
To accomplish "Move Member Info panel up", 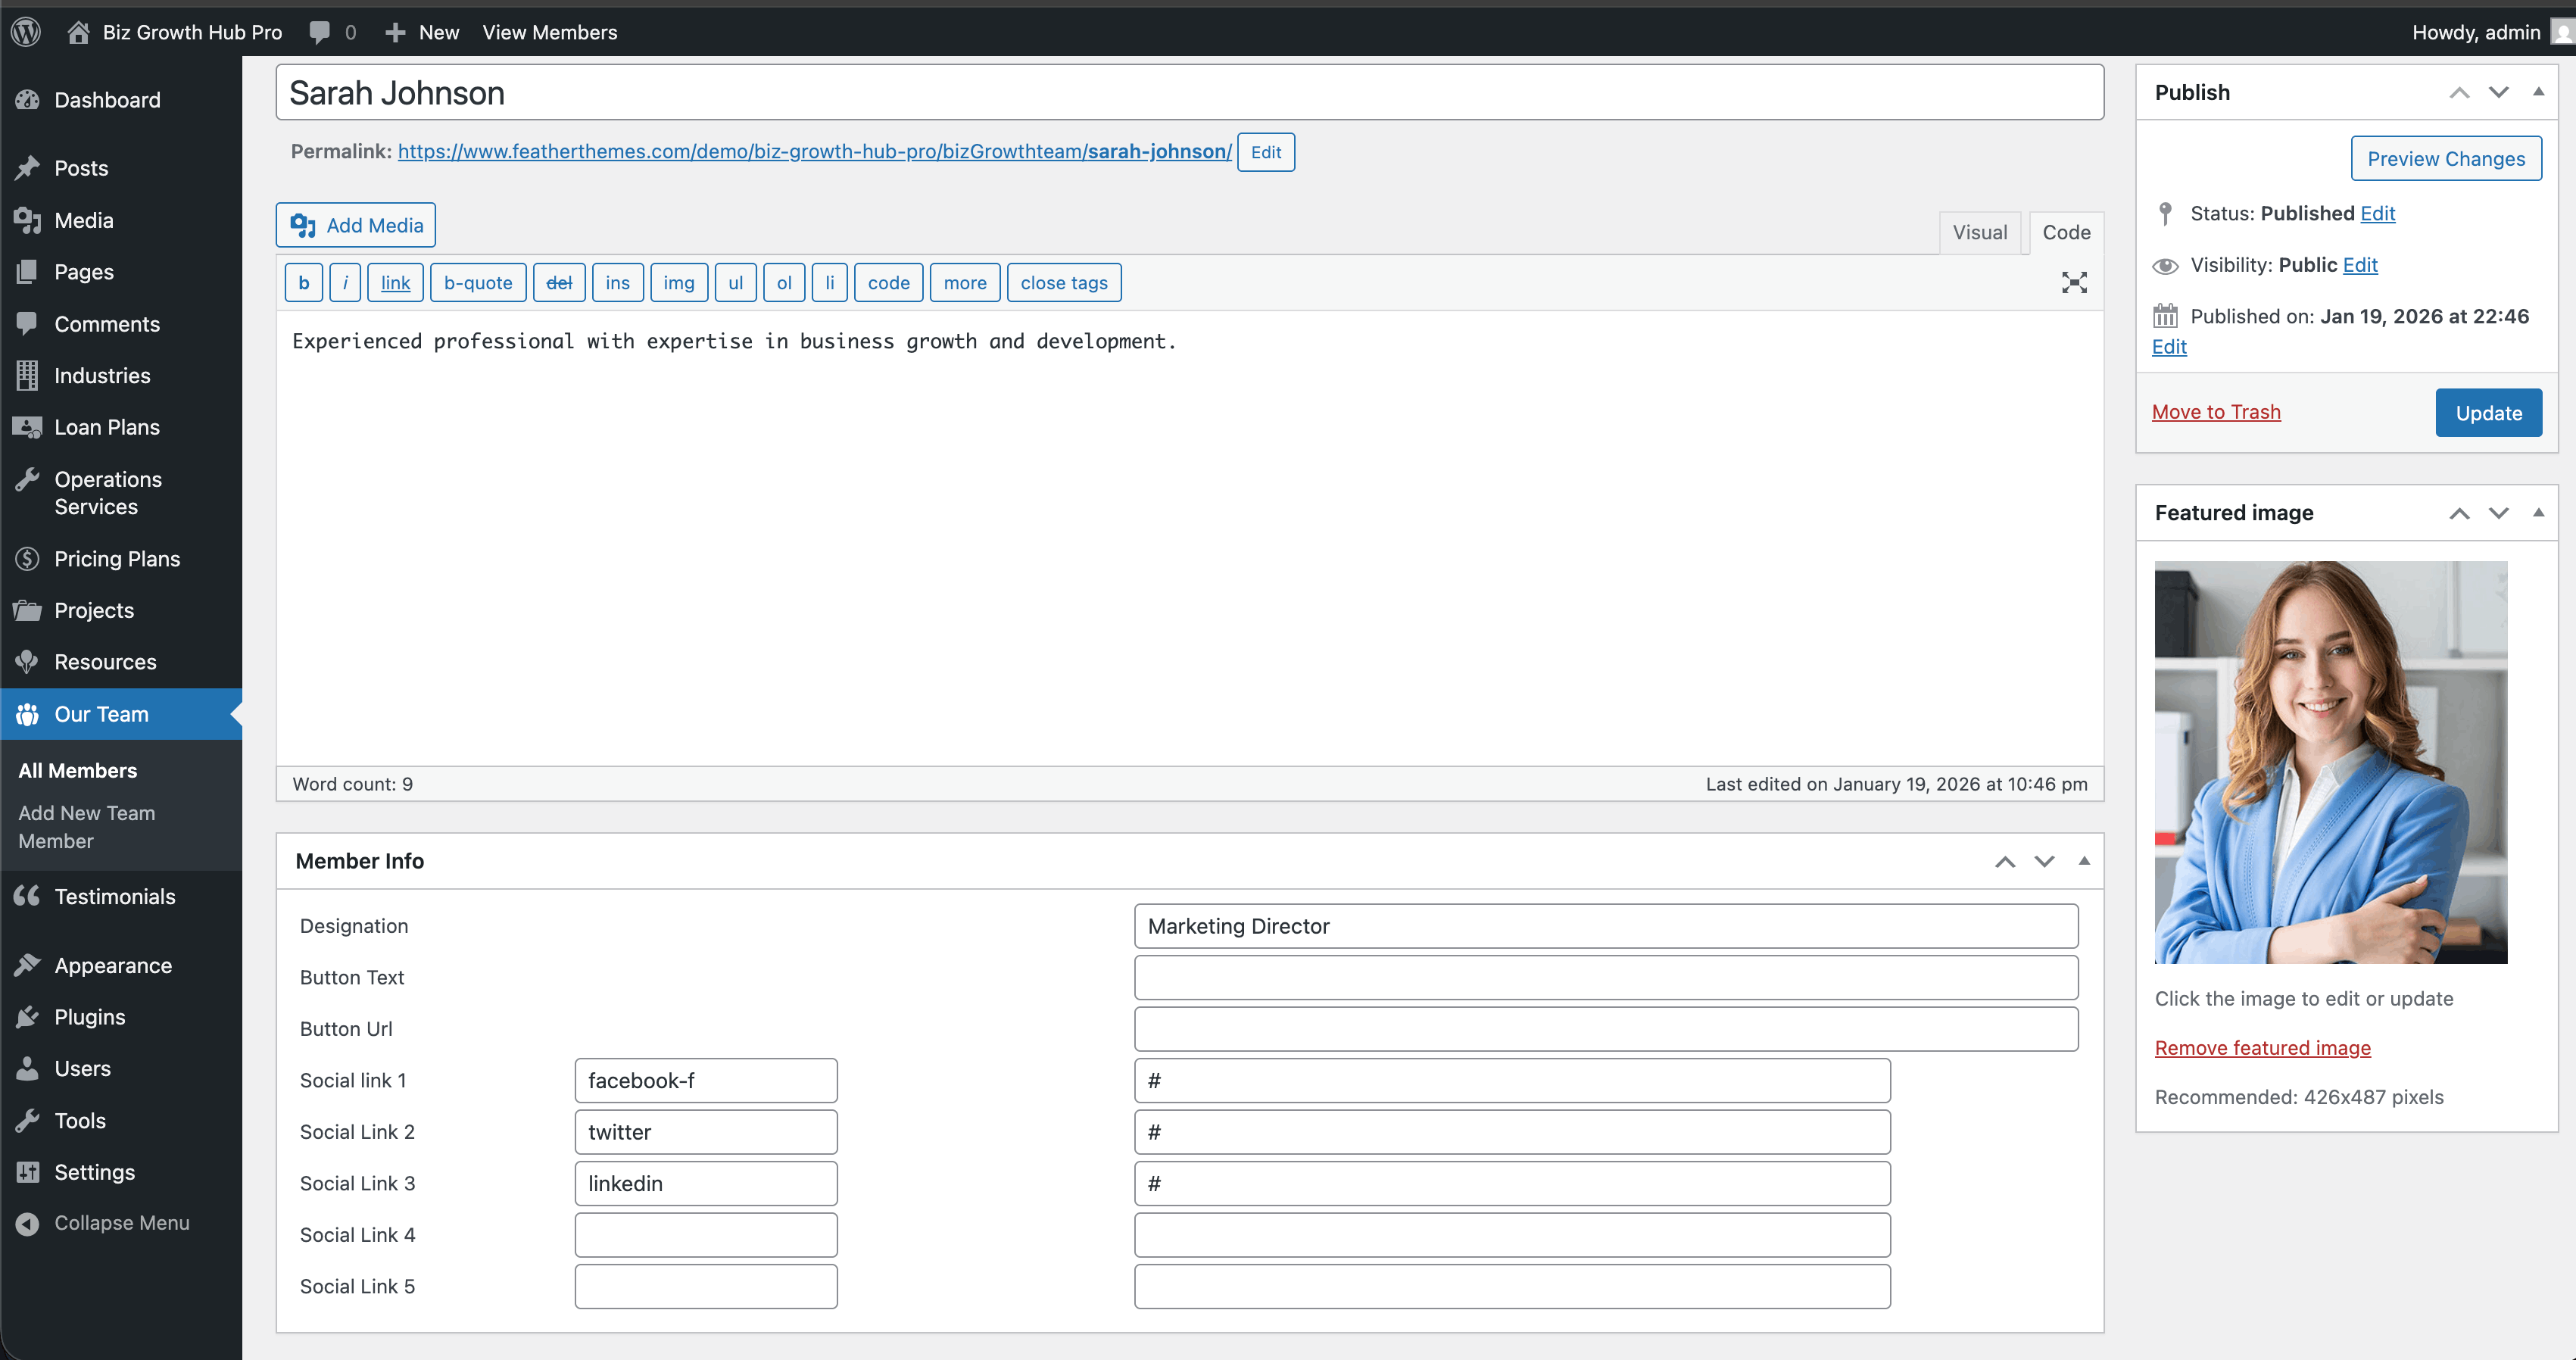I will pyautogui.click(x=2005, y=861).
